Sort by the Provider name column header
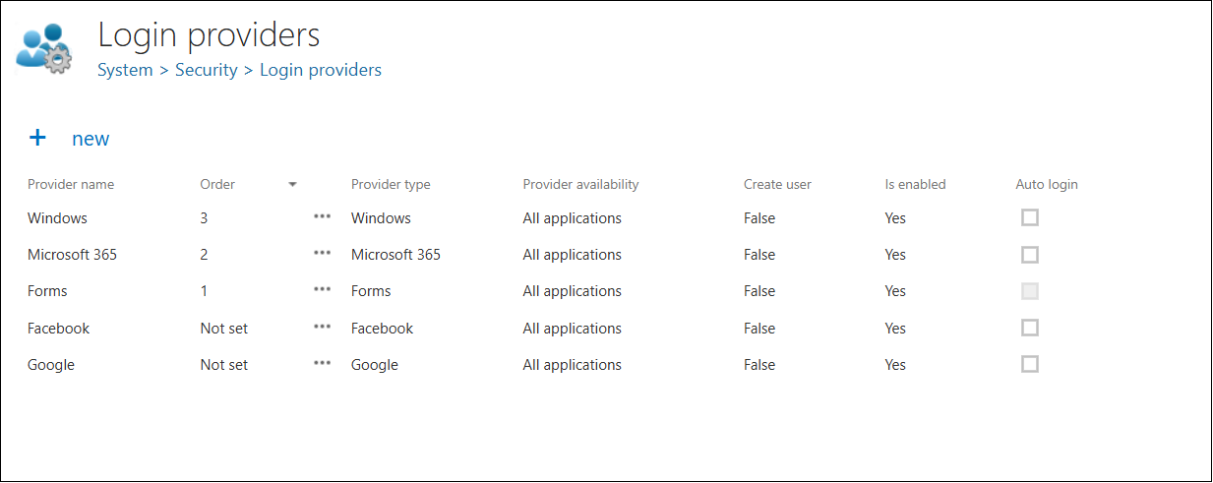The height and width of the screenshot is (483, 1213). click(x=71, y=184)
